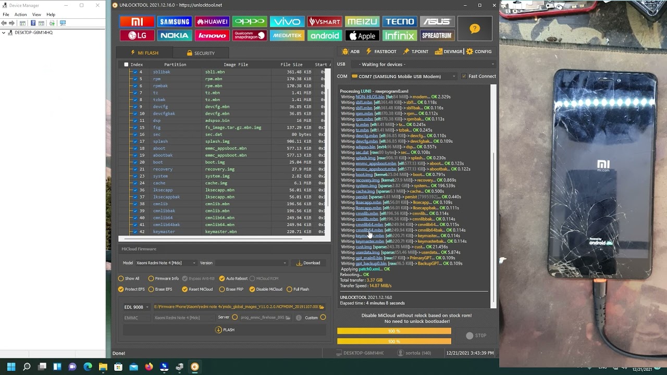Switch to the MI FLASH tab
The width and height of the screenshot is (667, 375).
tap(144, 53)
